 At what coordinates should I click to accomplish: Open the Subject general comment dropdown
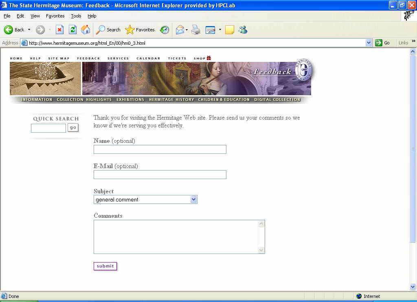pyautogui.click(x=194, y=199)
